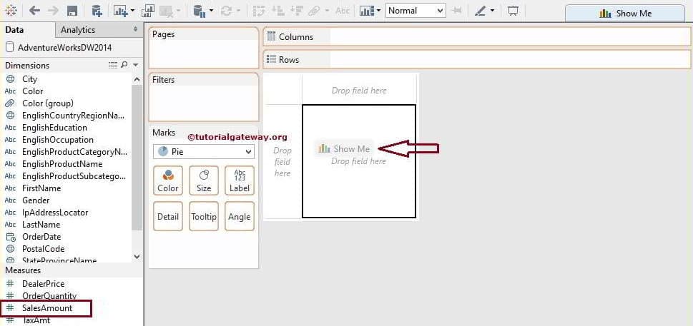The height and width of the screenshot is (326, 693).
Task: Select the EnglishProductName dimension
Action: (x=62, y=164)
